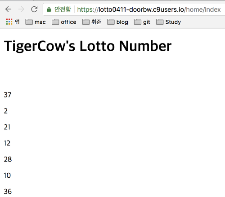Click the lotto number 10

7,175
